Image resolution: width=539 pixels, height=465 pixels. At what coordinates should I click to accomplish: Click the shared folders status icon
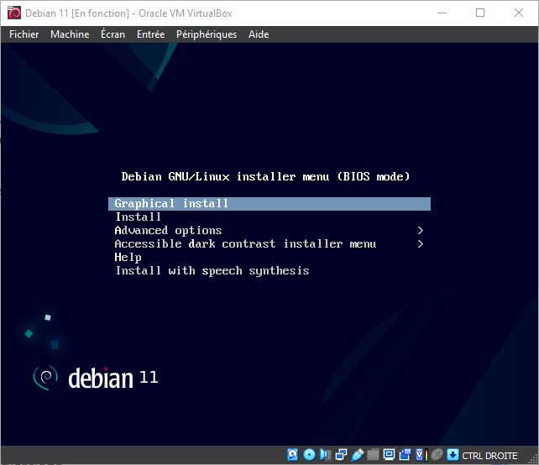point(373,455)
